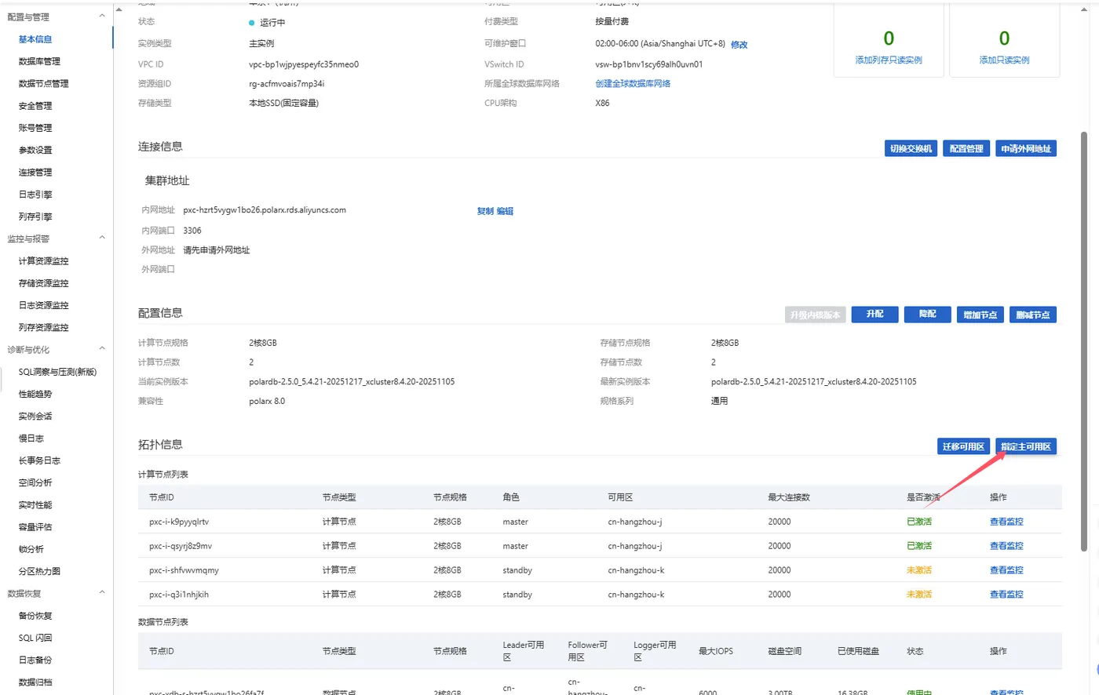Click the compatibility value polarx 8.0
Image resolution: width=1099 pixels, height=695 pixels.
(267, 401)
